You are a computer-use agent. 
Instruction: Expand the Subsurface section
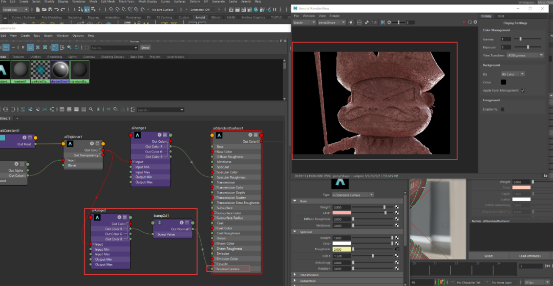click(x=295, y=281)
